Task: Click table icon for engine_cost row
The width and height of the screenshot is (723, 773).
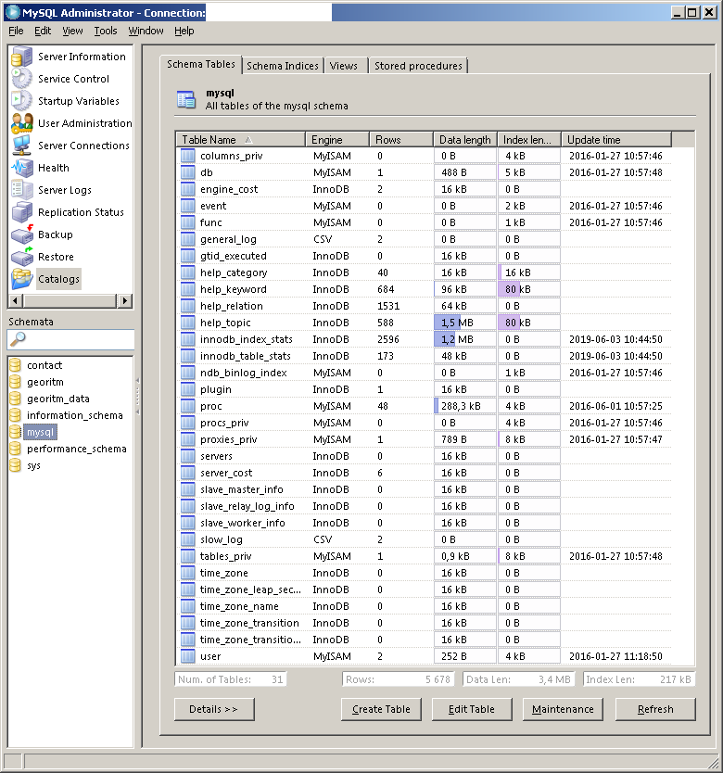Action: (187, 189)
